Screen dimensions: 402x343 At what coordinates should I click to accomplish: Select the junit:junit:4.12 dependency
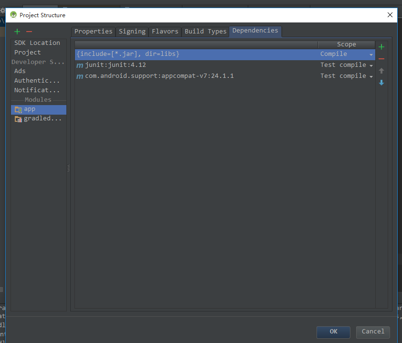tap(196, 65)
